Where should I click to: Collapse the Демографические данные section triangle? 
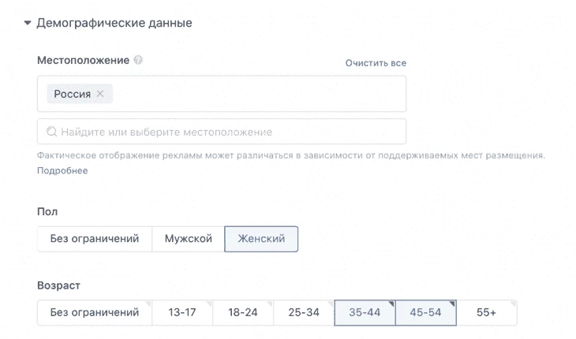click(x=27, y=23)
